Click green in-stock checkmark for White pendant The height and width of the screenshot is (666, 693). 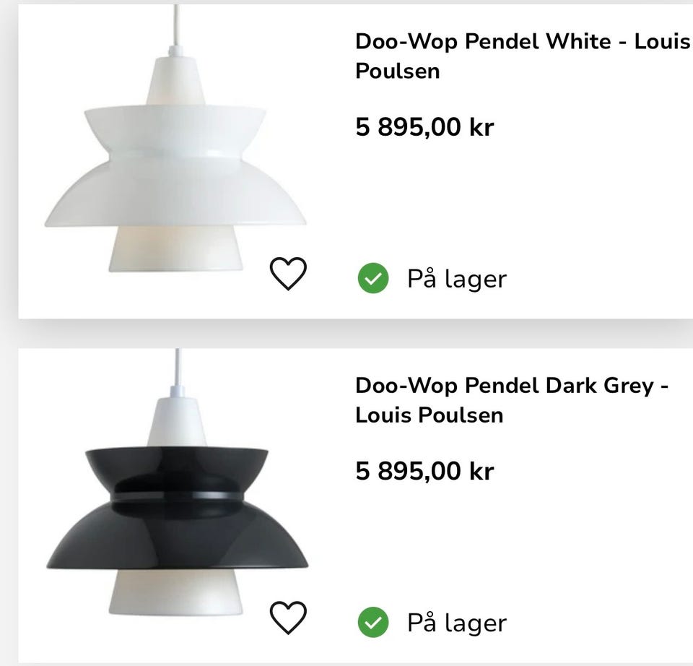click(x=373, y=278)
